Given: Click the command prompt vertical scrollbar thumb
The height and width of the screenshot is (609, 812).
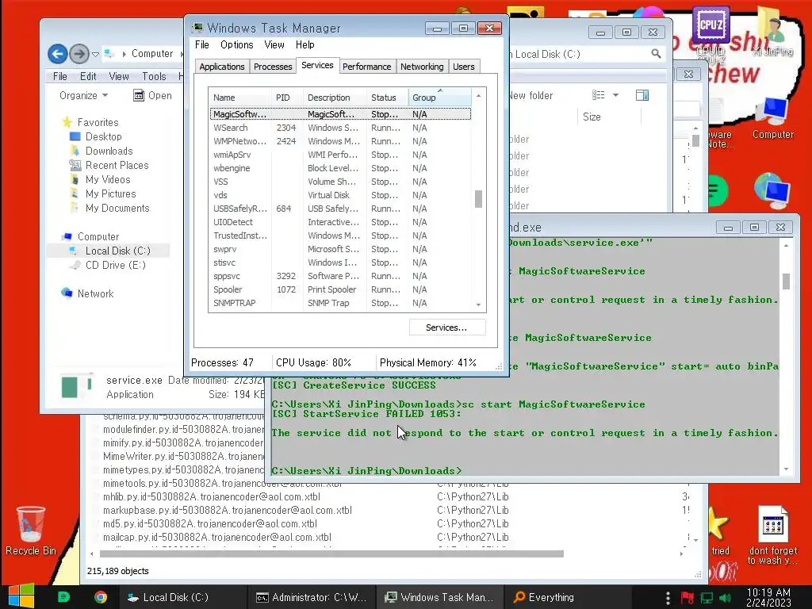Looking at the screenshot, I should [786, 282].
